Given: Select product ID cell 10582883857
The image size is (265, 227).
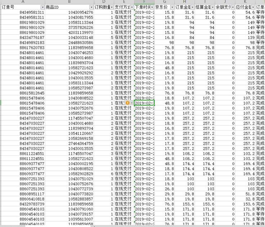Looking at the screenshot, I should pos(69,199).
